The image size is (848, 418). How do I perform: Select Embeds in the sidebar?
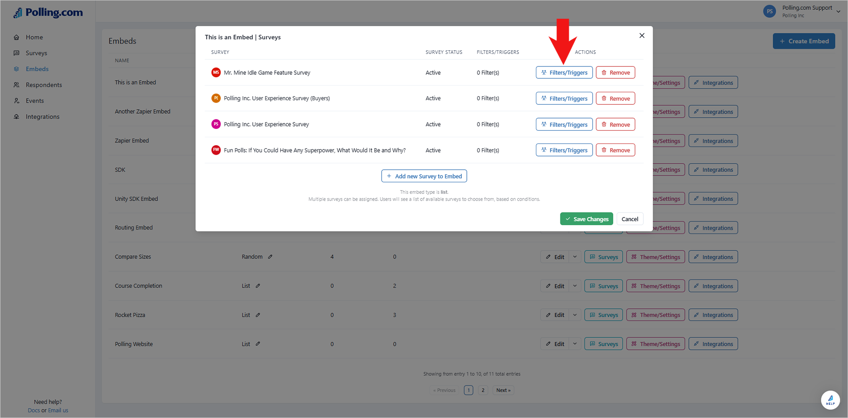[37, 69]
